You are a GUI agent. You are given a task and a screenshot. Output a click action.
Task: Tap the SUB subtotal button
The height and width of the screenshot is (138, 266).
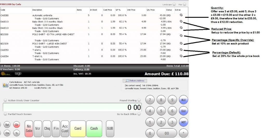[110, 128]
